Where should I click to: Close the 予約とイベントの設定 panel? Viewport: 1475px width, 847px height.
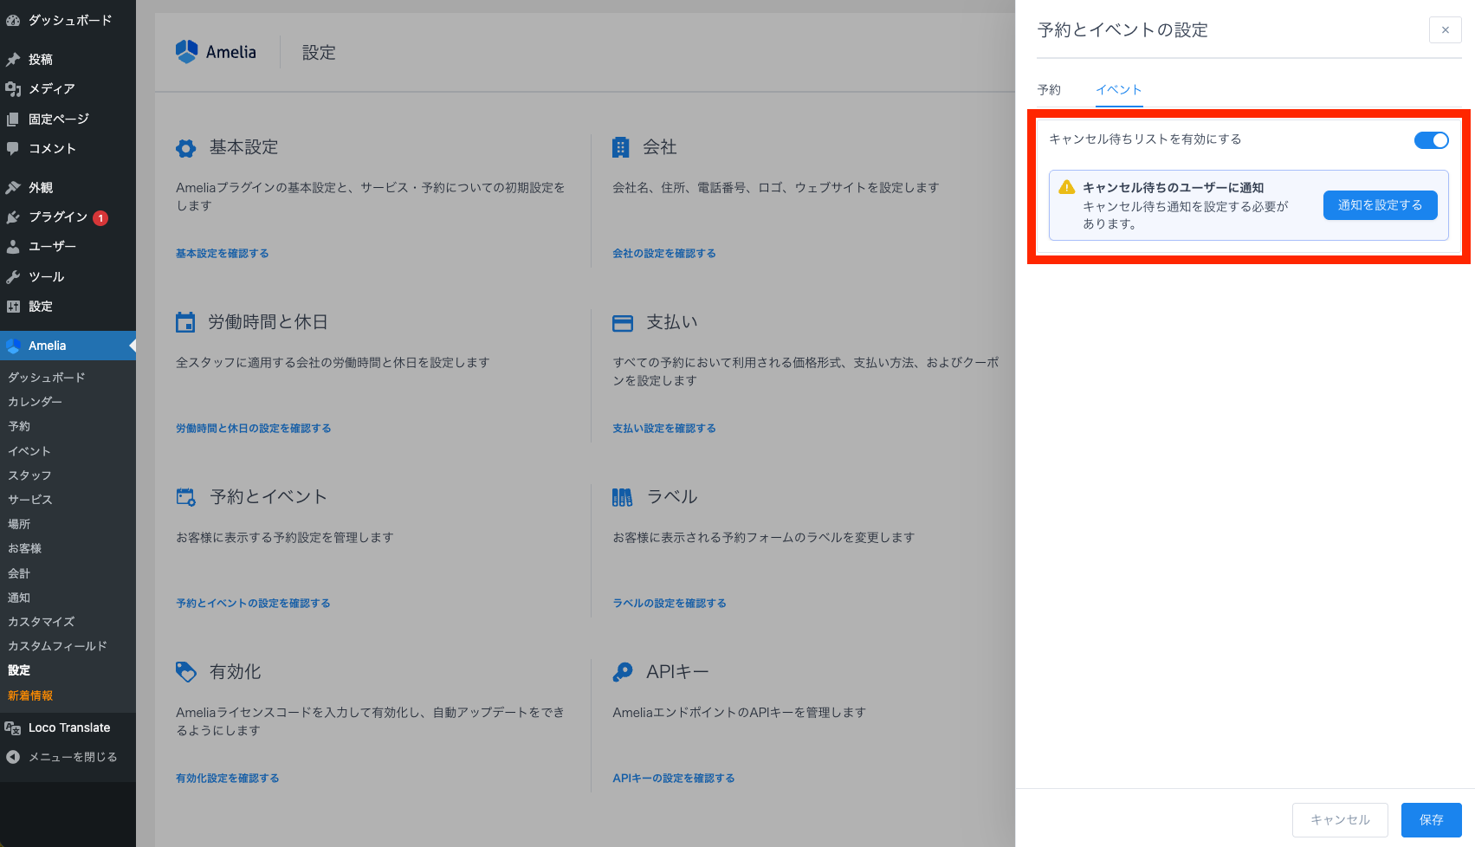tap(1445, 30)
